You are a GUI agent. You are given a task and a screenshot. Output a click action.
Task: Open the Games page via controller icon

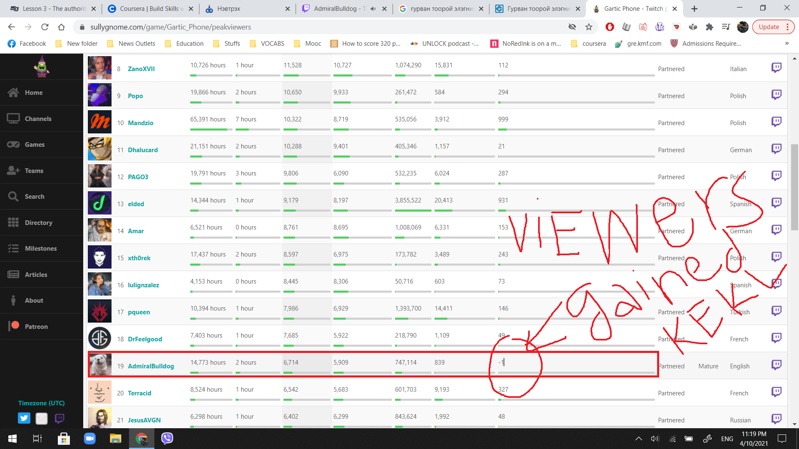pos(13,145)
